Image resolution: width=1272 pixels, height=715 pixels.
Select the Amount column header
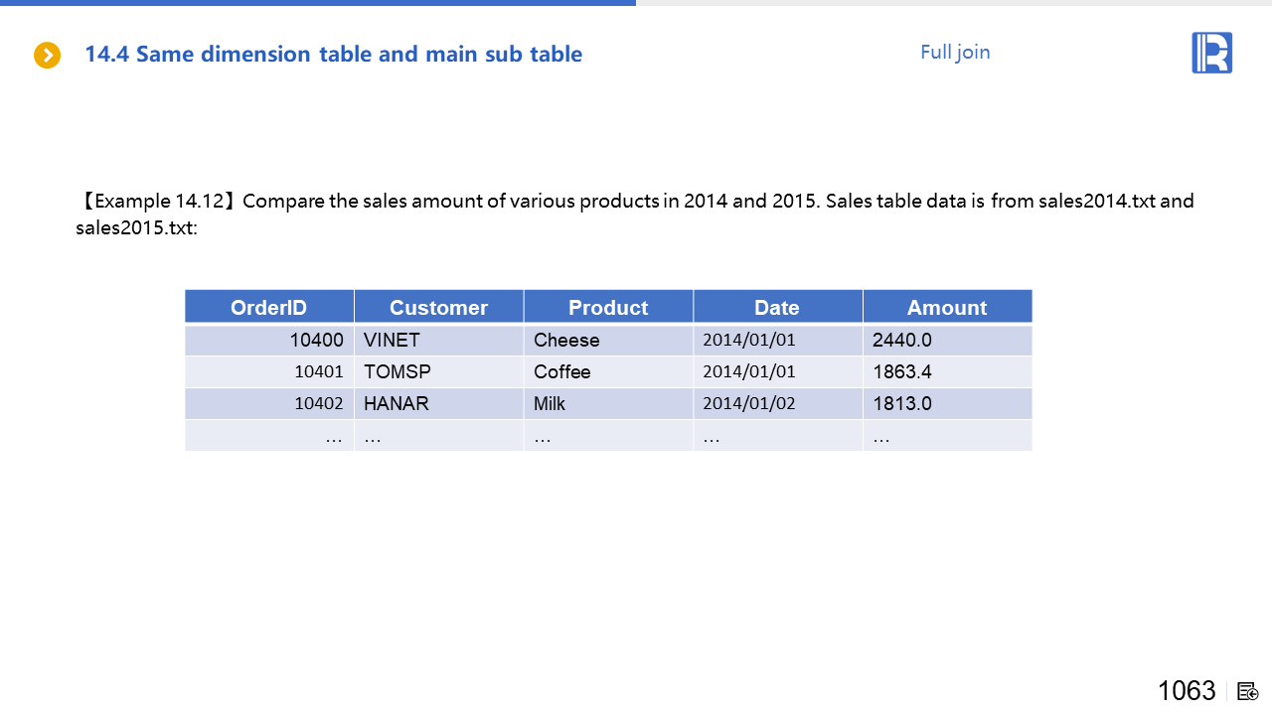pos(947,307)
